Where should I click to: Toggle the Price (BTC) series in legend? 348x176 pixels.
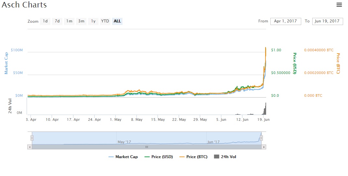[x=194, y=157]
